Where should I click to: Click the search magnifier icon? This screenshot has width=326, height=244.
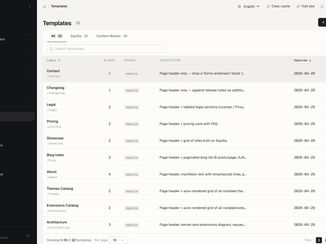[x=51, y=49]
